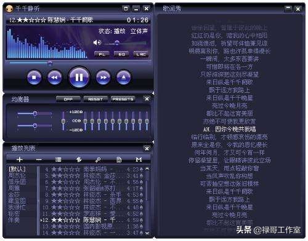Click the playlist edit document icon
The height and width of the screenshot is (241, 308).
tap(119, 159)
